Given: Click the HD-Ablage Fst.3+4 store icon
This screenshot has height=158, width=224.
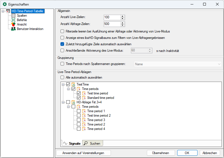Looking at the screenshot, I should tap(74, 102).
